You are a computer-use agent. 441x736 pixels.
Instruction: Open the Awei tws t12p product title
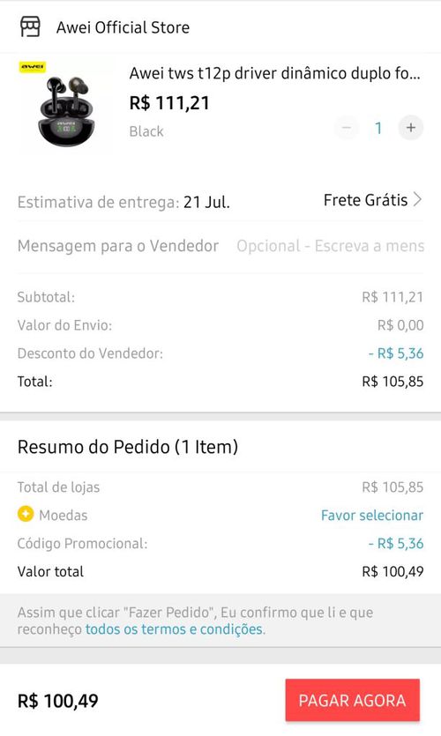pyautogui.click(x=275, y=74)
